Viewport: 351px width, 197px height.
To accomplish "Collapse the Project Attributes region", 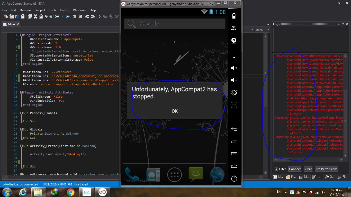I will click(21, 35).
